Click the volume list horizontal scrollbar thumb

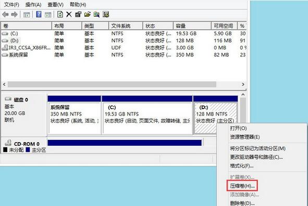click(x=112, y=84)
